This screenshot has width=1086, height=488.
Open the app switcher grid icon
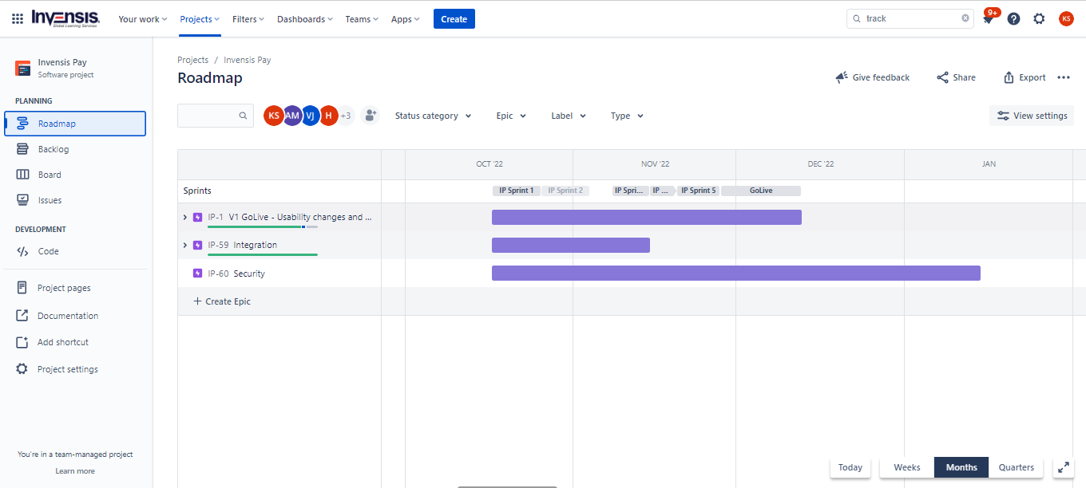tap(18, 18)
